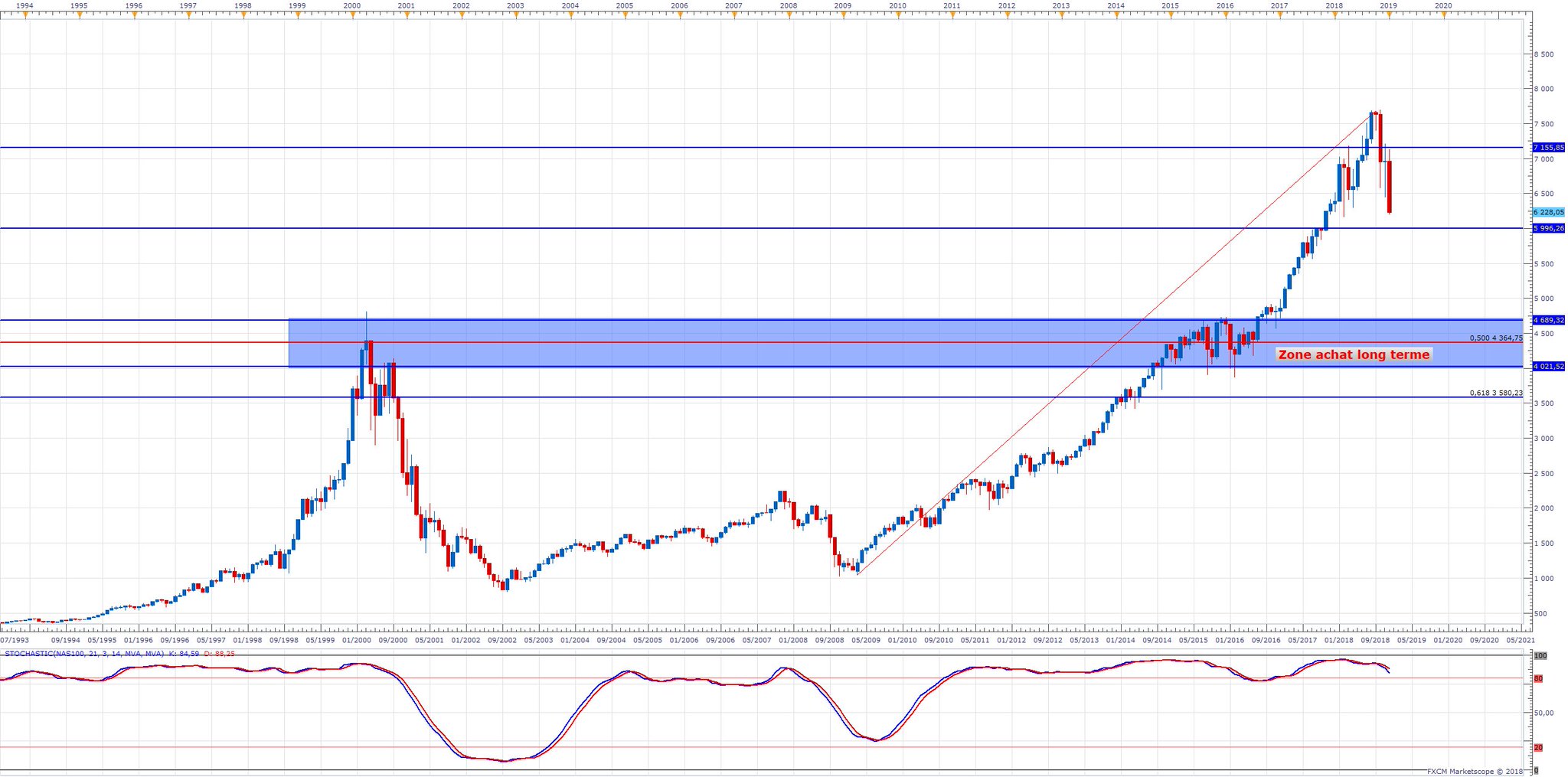Click the orange marker under year 2020

(1443, 14)
